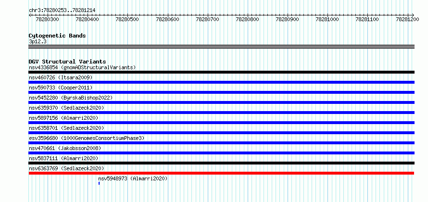Screen dimensions: 428x202
Task: Select the blue nsv5897156 variant bar
Action: pos(221,123)
